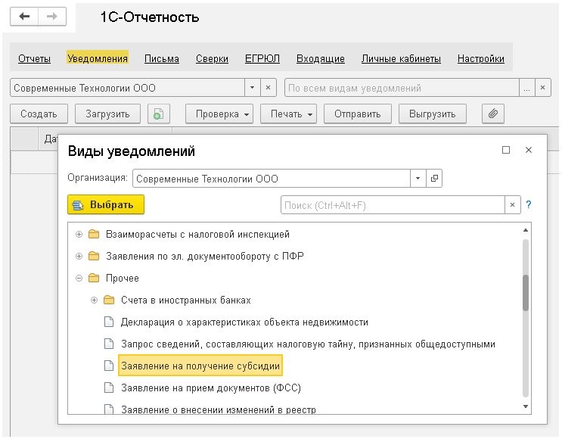Clear the notification type filter
This screenshot has height=439, width=562.
542,88
